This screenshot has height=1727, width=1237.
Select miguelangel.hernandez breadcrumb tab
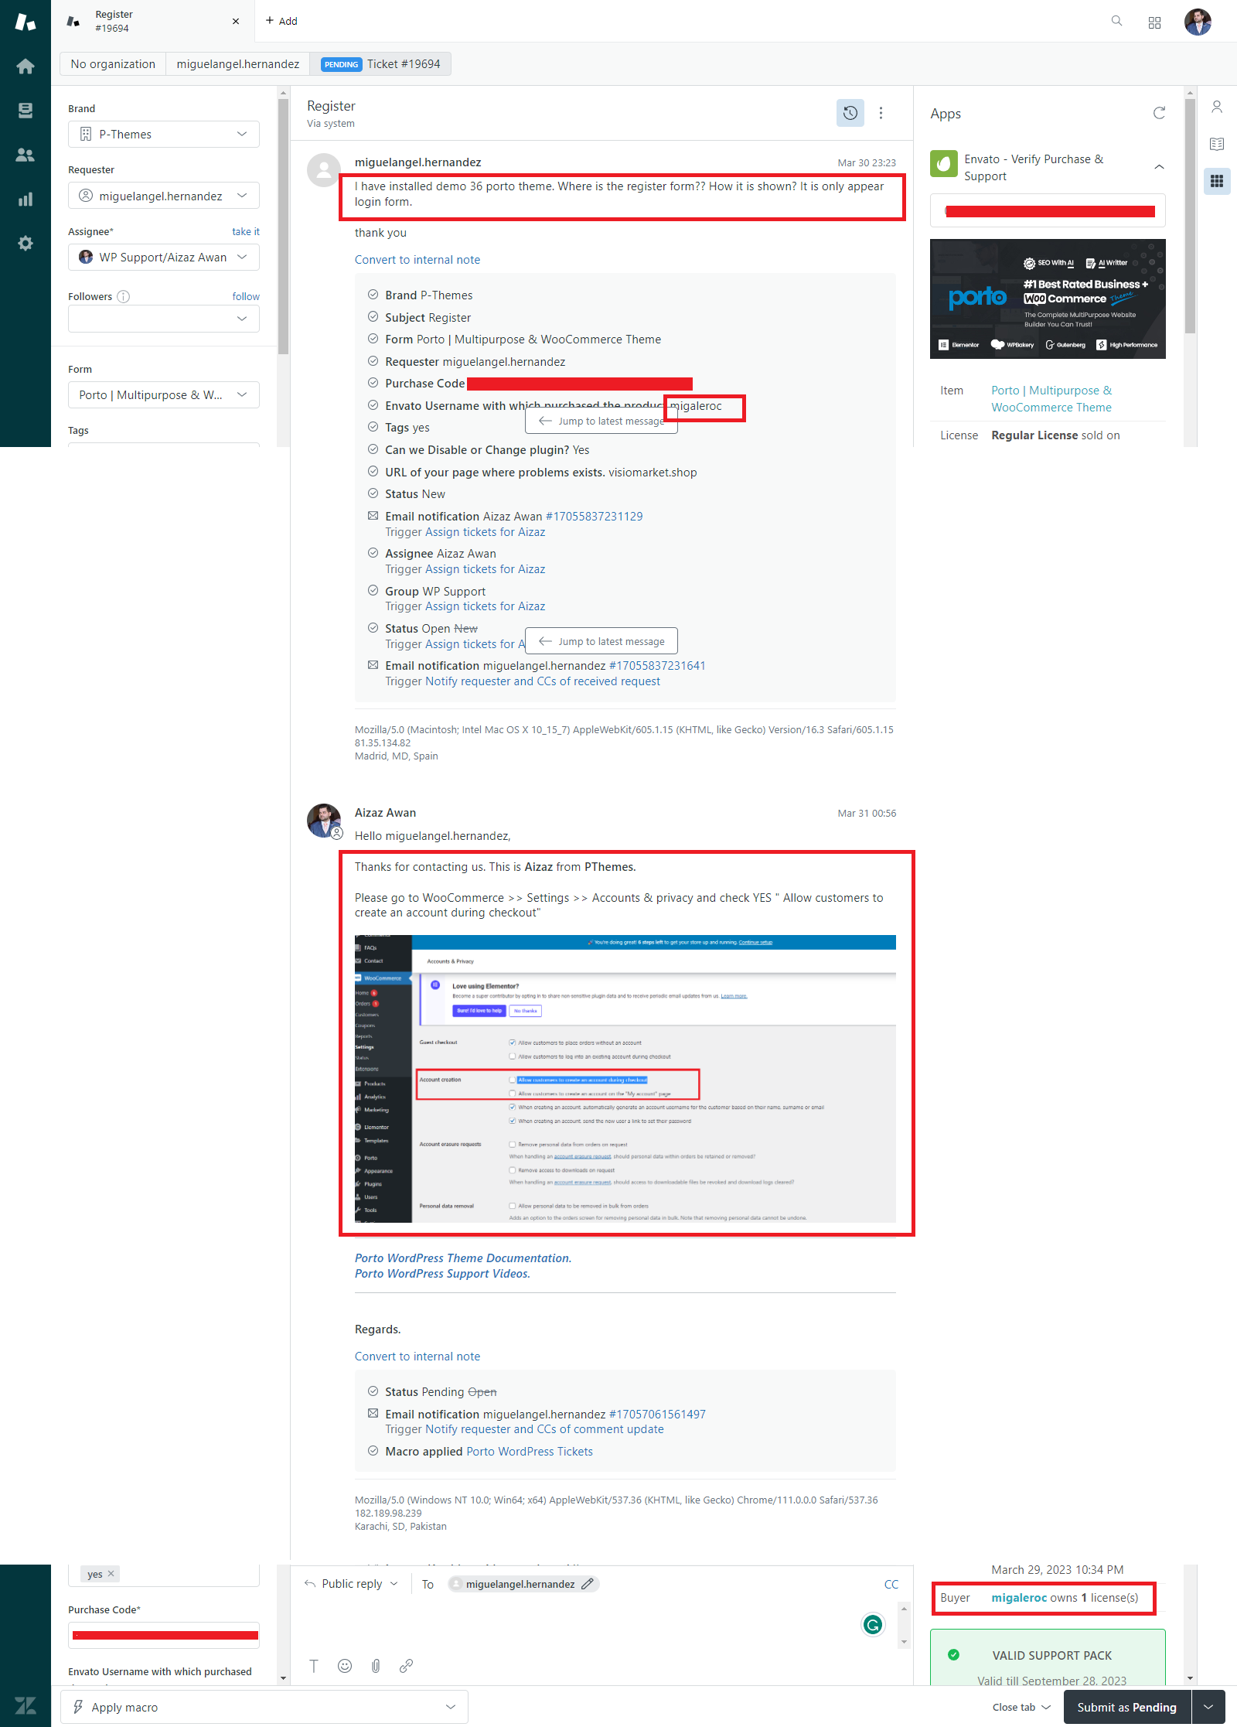click(x=238, y=64)
